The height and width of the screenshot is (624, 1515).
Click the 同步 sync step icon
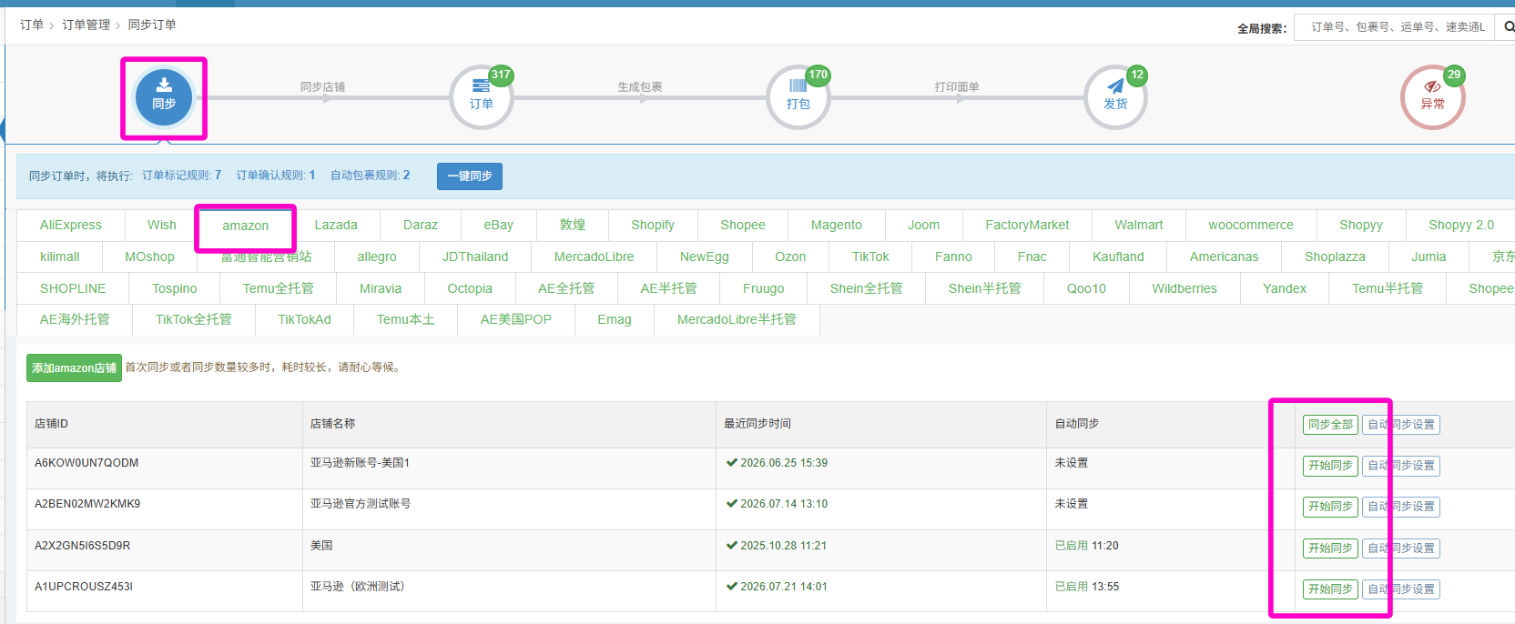(164, 96)
